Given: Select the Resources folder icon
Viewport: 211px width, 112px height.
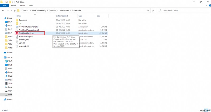Looking at the screenshot, I should [17, 20].
